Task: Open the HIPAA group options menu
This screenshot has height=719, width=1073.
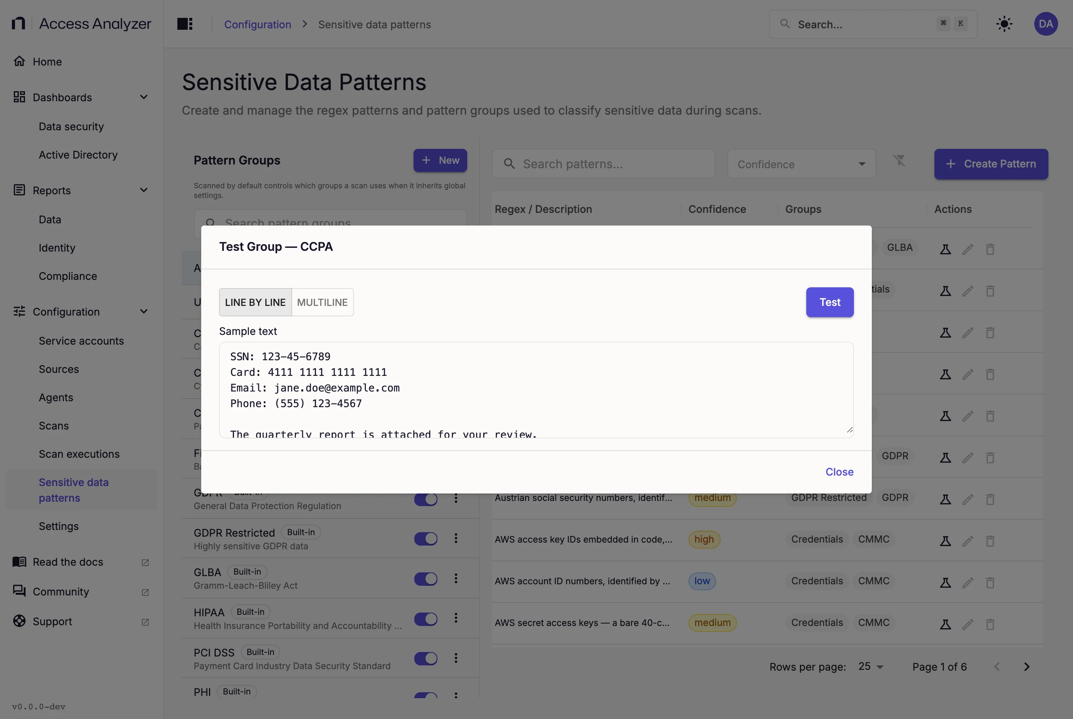Action: tap(456, 618)
